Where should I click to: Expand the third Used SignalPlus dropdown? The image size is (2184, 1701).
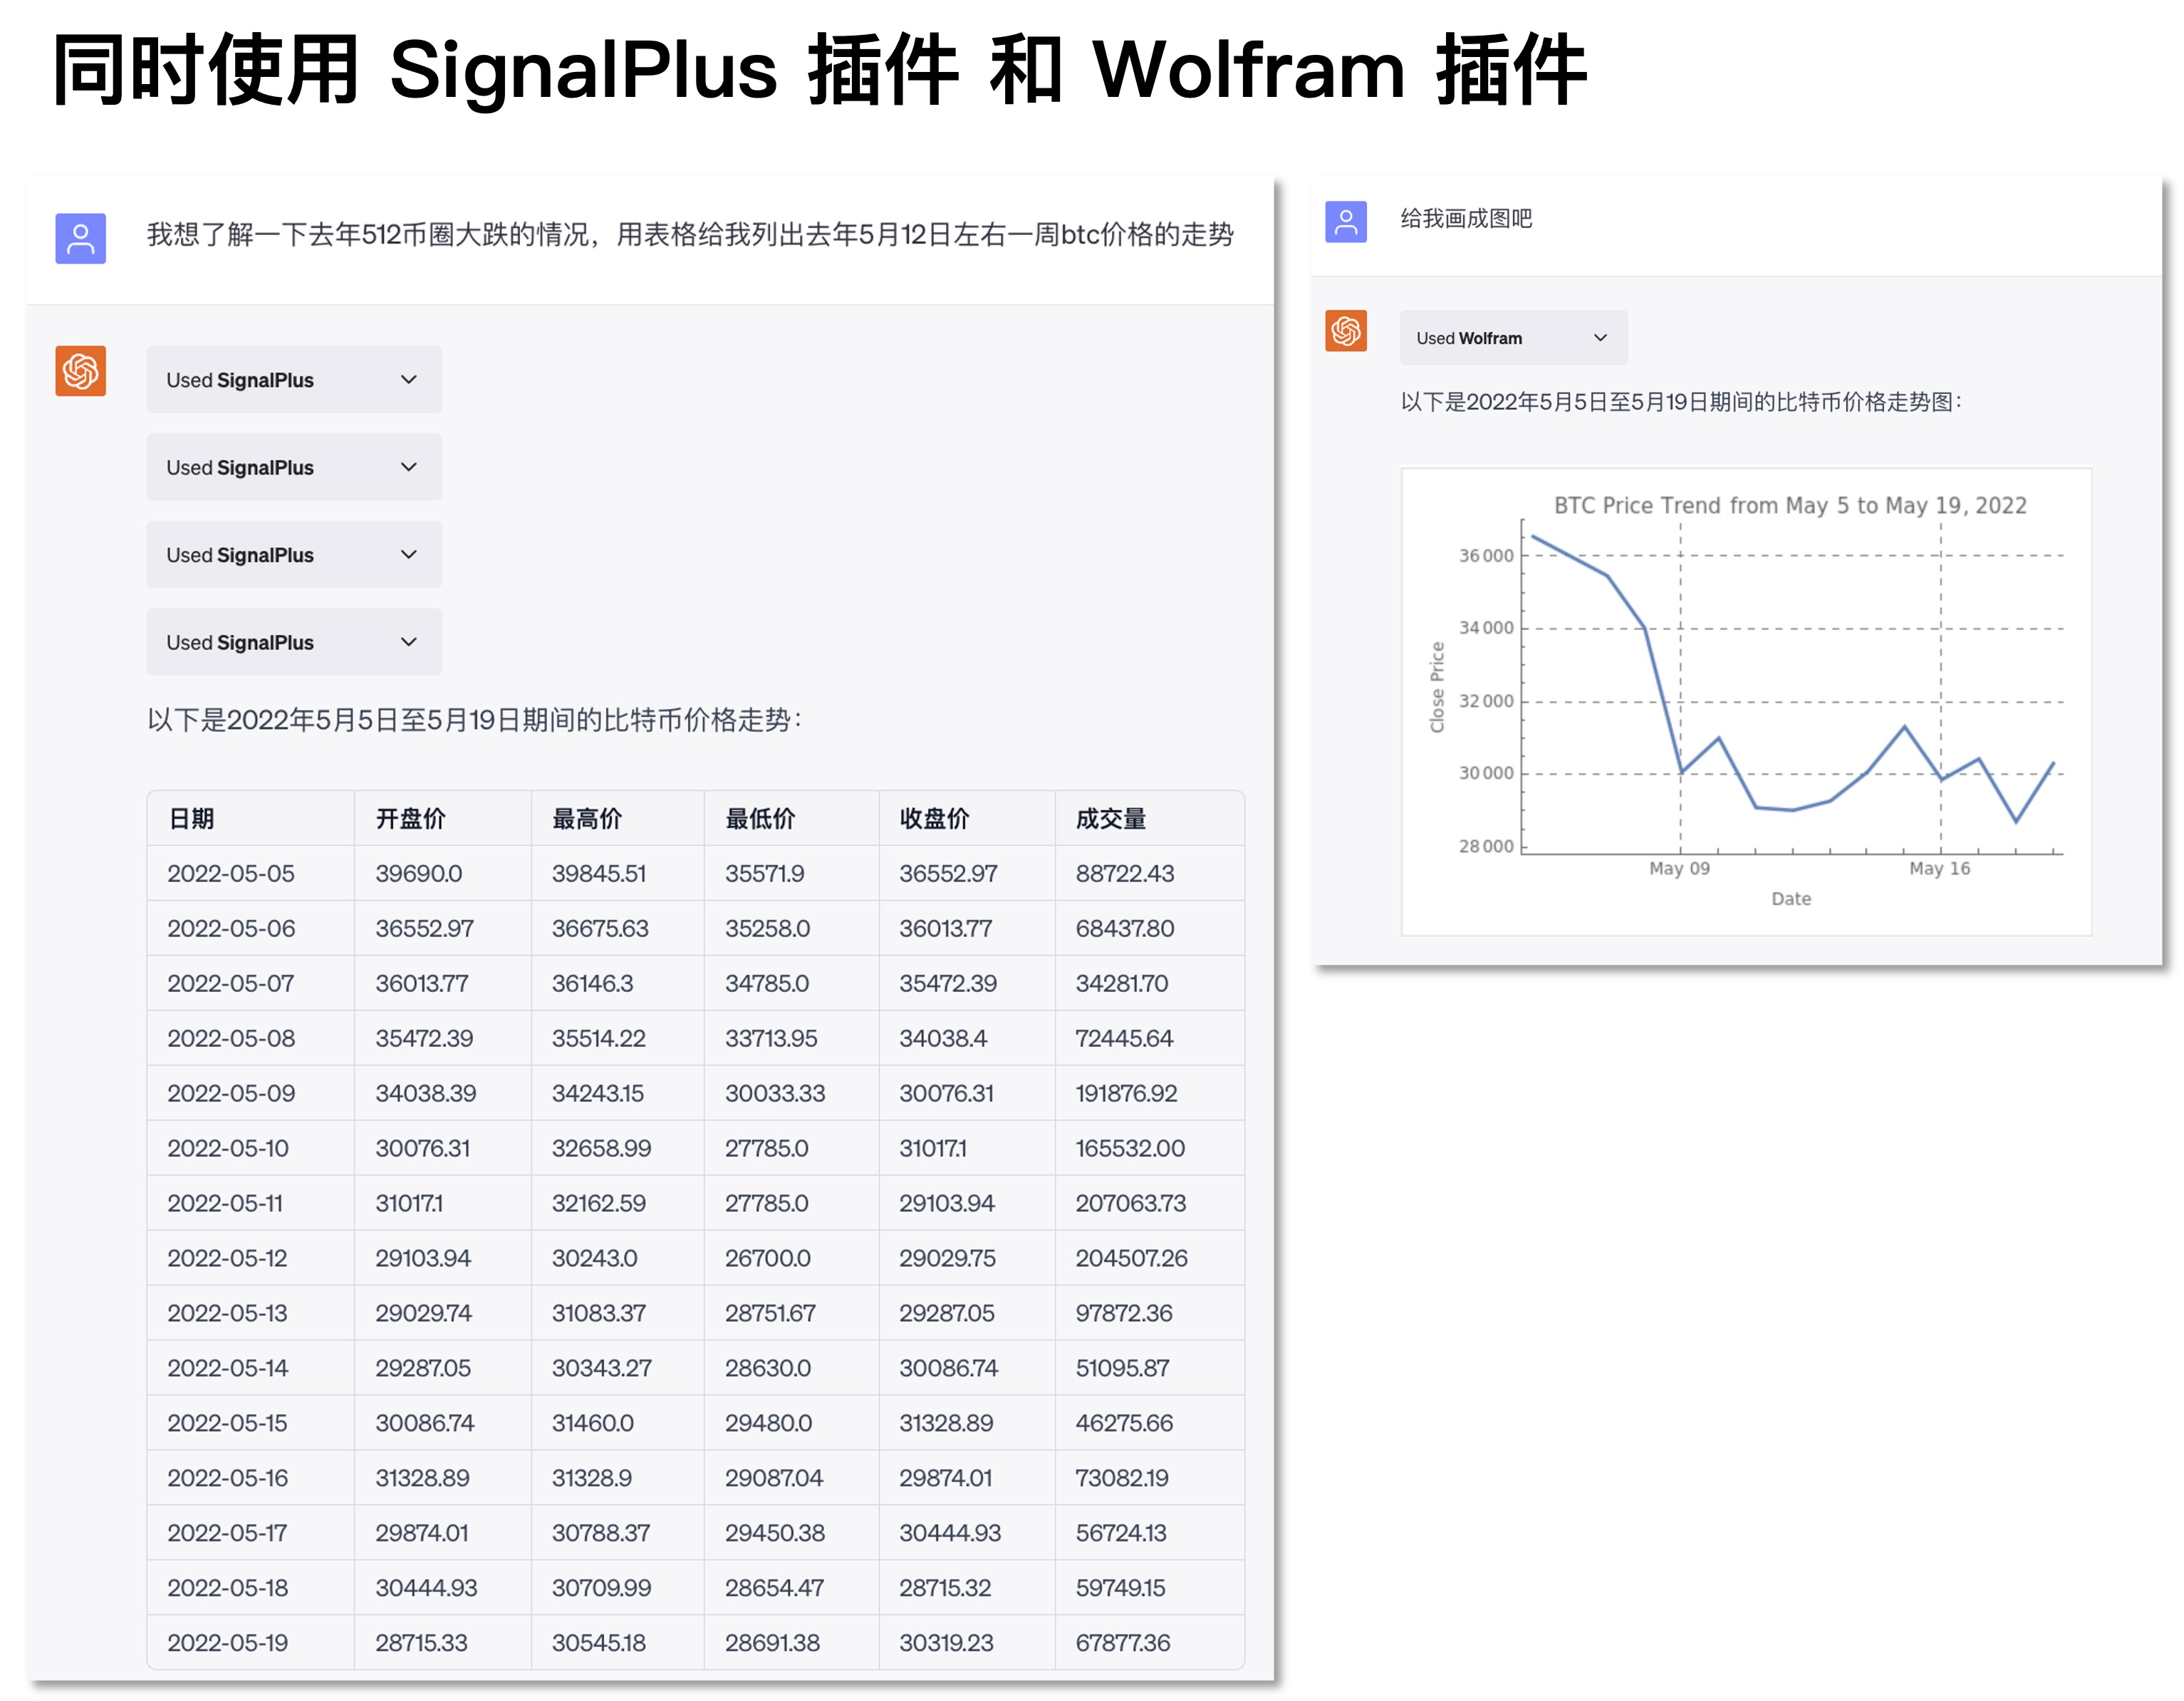294,554
